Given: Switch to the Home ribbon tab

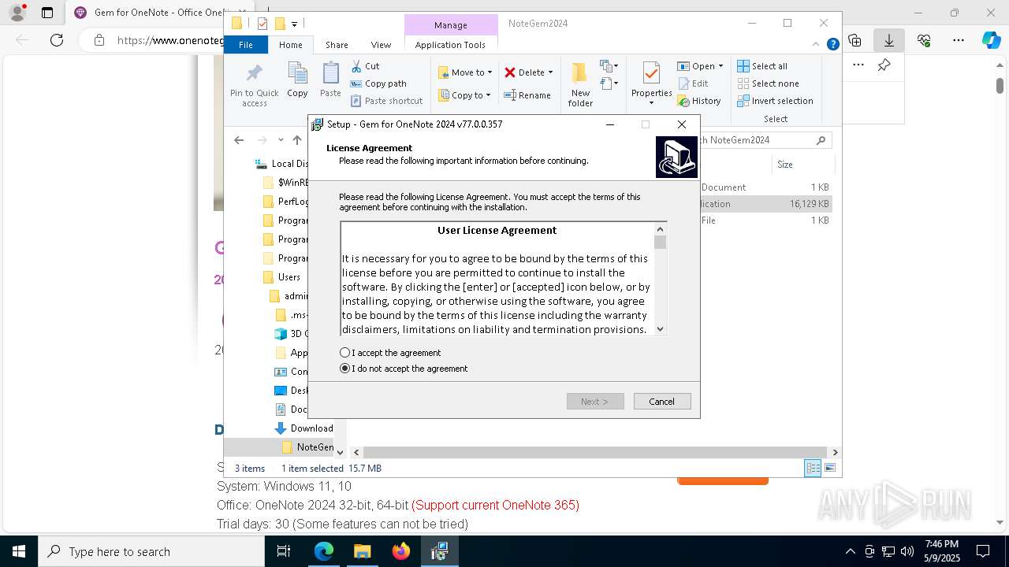Looking at the screenshot, I should [x=290, y=45].
